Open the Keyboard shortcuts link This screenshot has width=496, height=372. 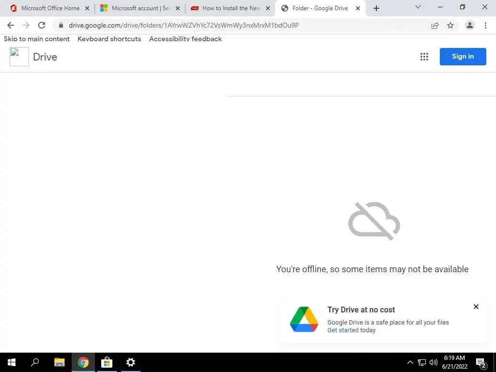[109, 39]
